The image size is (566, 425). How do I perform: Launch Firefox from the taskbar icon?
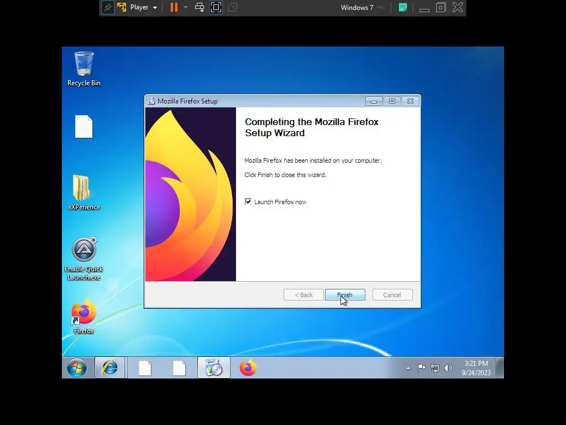[248, 368]
